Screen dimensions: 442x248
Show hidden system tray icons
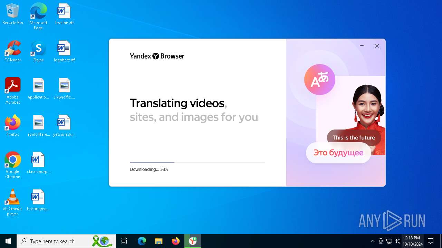pyautogui.click(x=372, y=241)
